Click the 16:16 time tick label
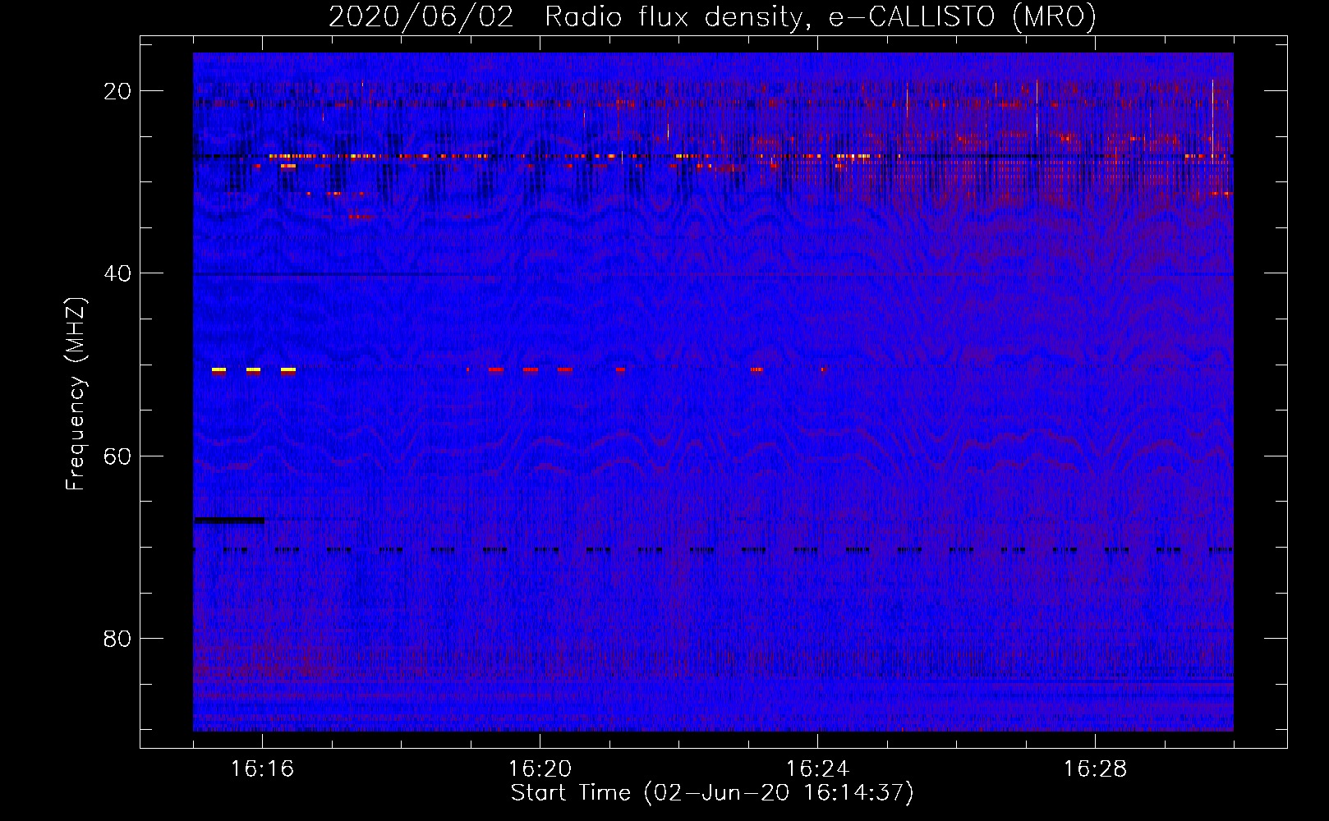 pos(262,769)
